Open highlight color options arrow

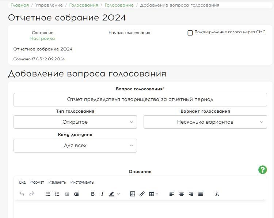119,194
